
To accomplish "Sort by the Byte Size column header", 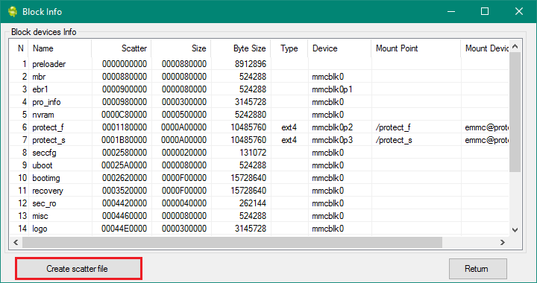I will point(241,48).
